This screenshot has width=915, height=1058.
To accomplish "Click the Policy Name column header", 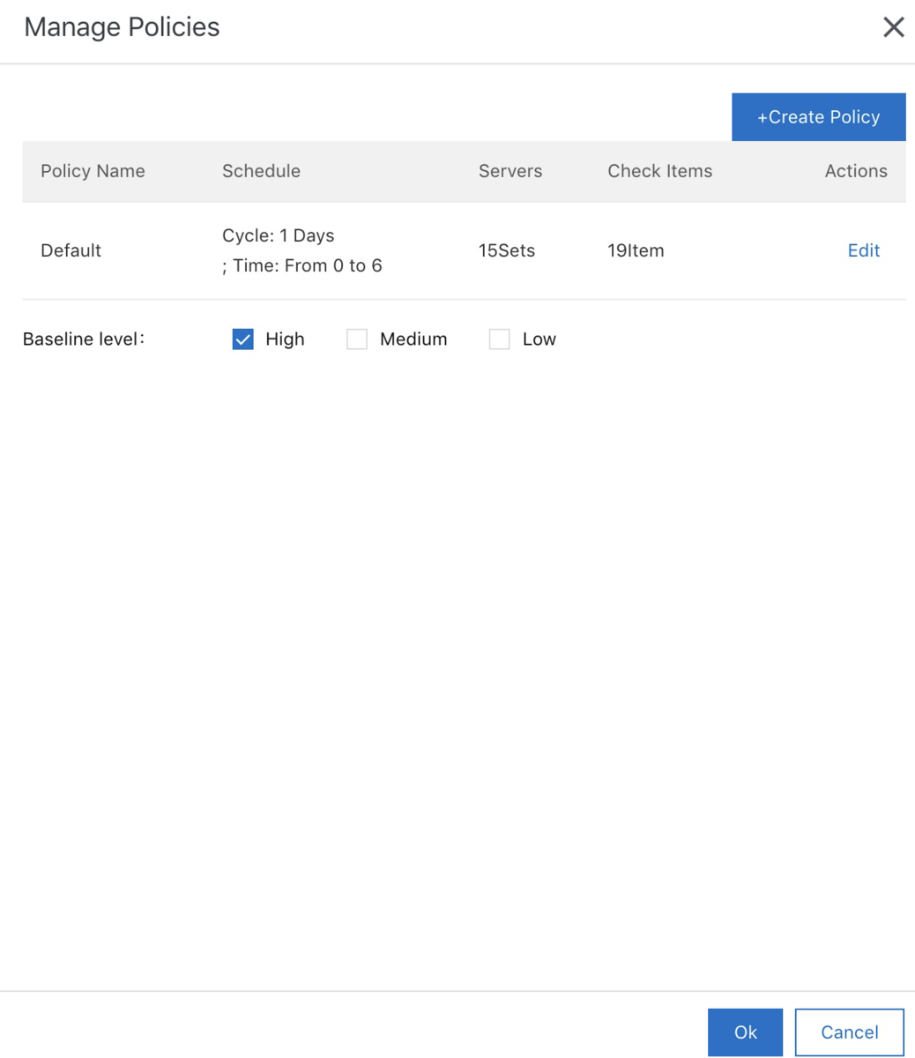I will (92, 171).
